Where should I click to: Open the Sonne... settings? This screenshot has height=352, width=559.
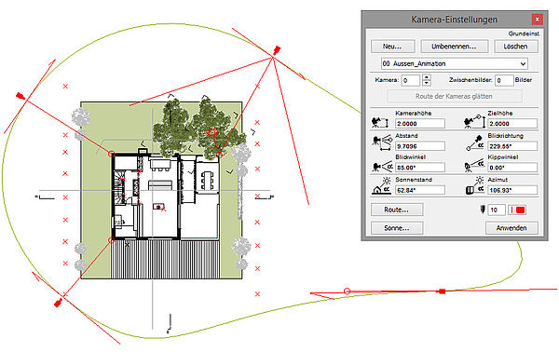click(x=397, y=228)
